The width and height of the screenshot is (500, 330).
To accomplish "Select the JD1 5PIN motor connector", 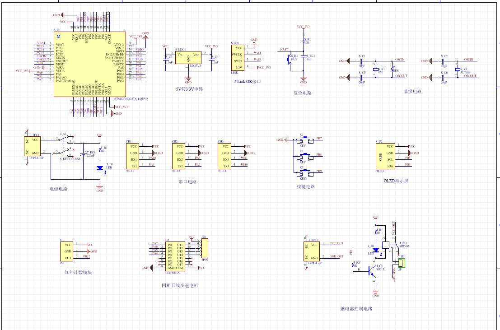I will 205,248.
